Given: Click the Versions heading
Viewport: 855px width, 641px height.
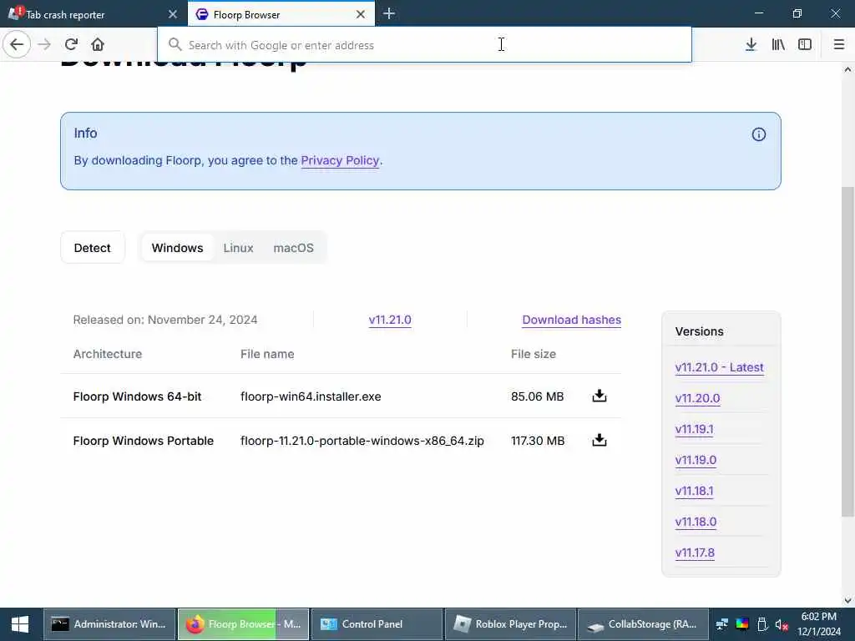Looking at the screenshot, I should point(699,331).
